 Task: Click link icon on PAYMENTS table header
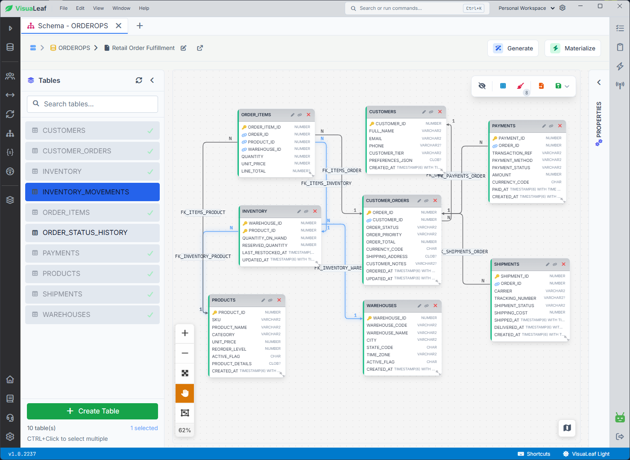(x=551, y=126)
